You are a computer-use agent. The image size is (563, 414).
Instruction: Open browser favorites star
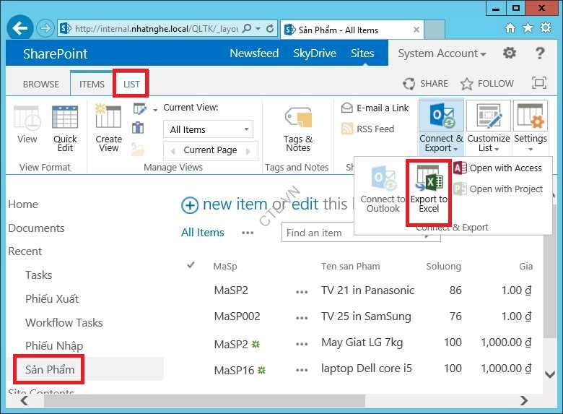pos(528,28)
